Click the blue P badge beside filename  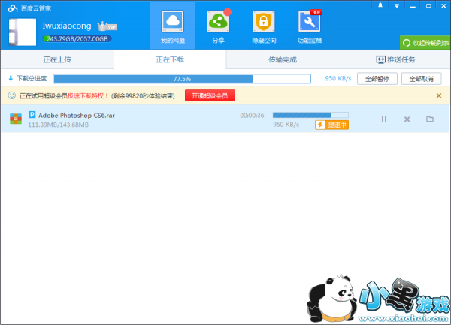pyautogui.click(x=32, y=115)
